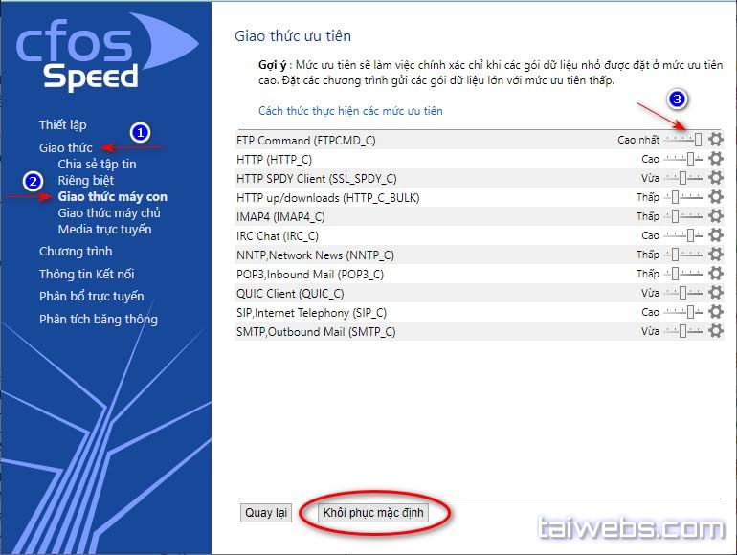Viewport: 737px width, 555px height.
Task: Open gear settings for SMTP Outbound Mail
Action: (715, 331)
